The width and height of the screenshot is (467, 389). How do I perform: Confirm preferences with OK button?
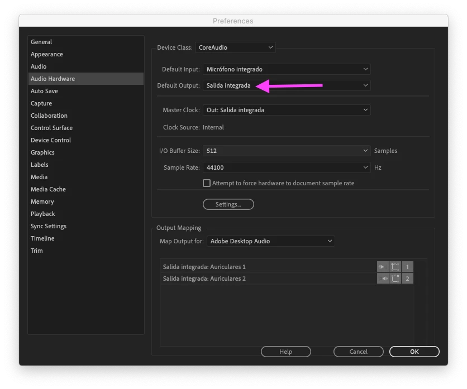tap(414, 352)
